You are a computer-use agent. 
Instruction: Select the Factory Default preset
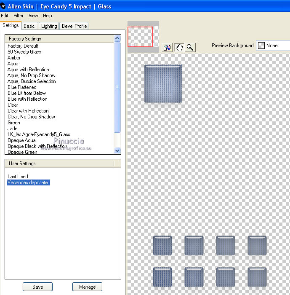pyautogui.click(x=23, y=46)
